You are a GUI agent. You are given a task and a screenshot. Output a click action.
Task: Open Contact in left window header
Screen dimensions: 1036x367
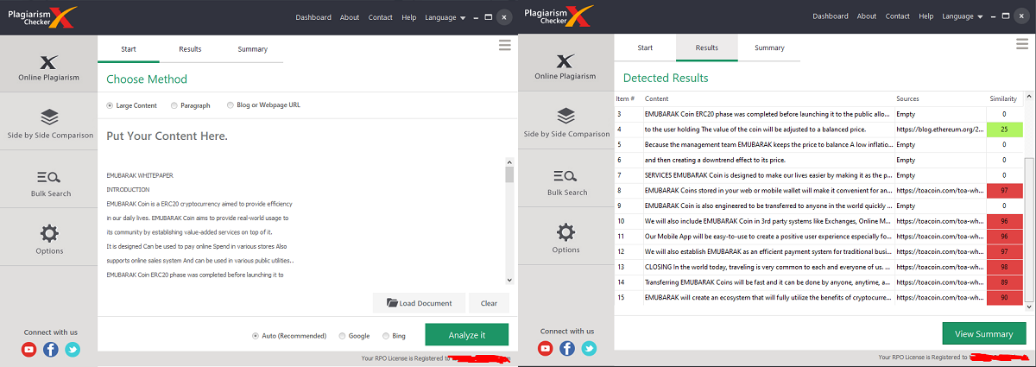tap(380, 17)
